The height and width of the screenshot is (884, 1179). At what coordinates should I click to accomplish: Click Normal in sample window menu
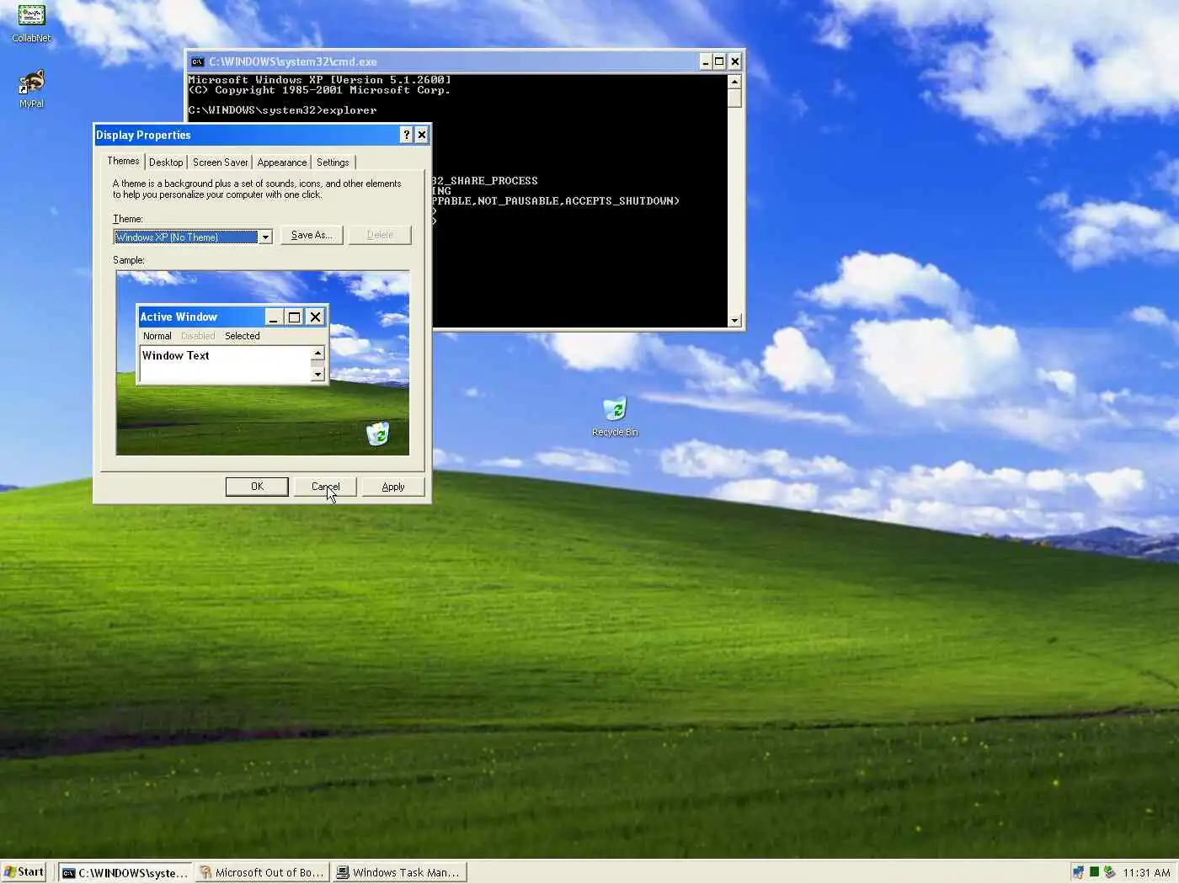157,336
